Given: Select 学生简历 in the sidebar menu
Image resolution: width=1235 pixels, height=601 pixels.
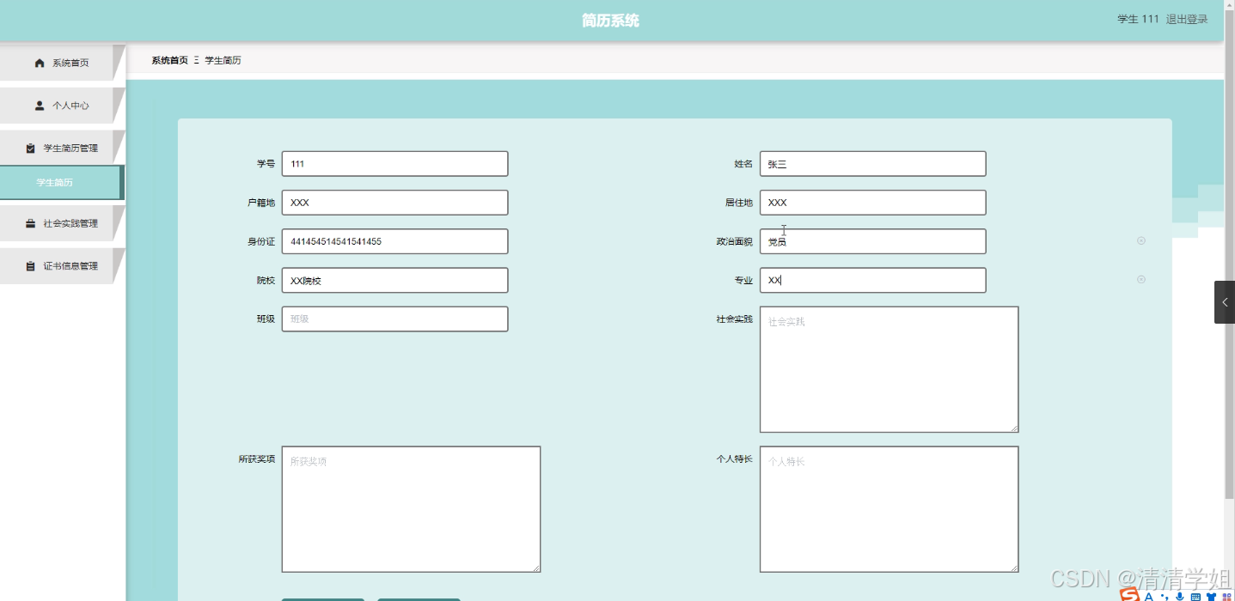Looking at the screenshot, I should (54, 182).
